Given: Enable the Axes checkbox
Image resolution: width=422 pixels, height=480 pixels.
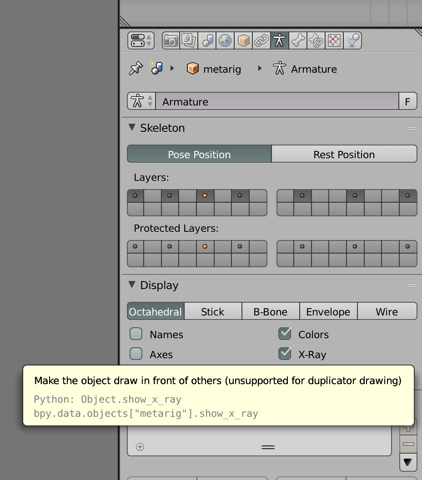Looking at the screenshot, I should pyautogui.click(x=136, y=354).
